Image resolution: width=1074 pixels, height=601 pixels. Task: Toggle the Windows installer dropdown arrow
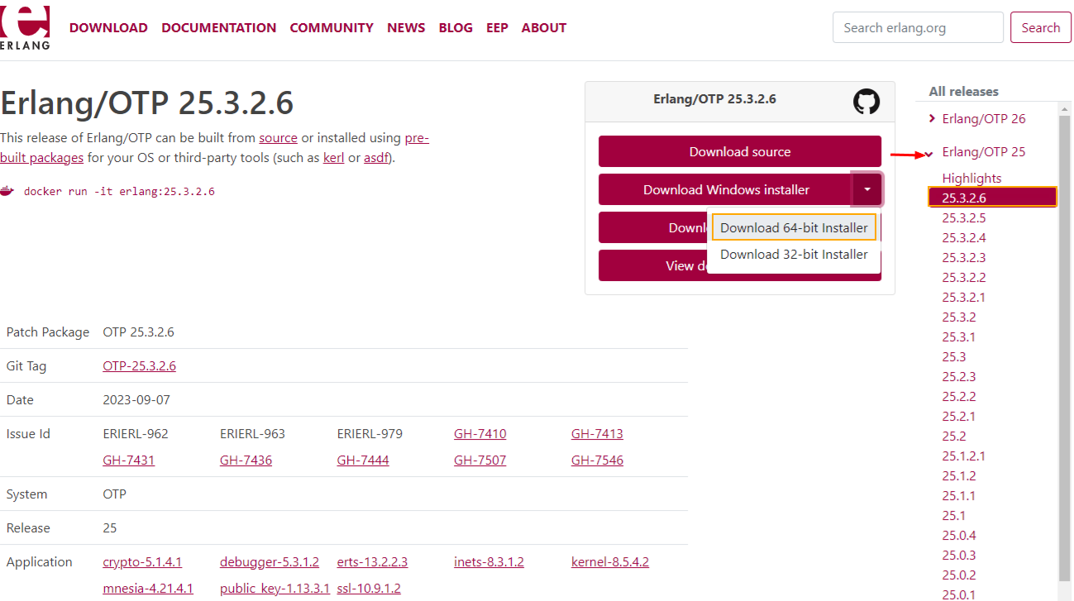tap(866, 189)
